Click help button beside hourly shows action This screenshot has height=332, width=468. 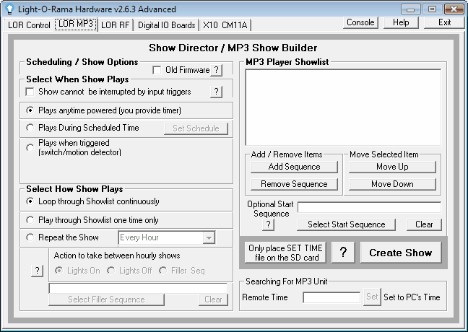click(37, 270)
